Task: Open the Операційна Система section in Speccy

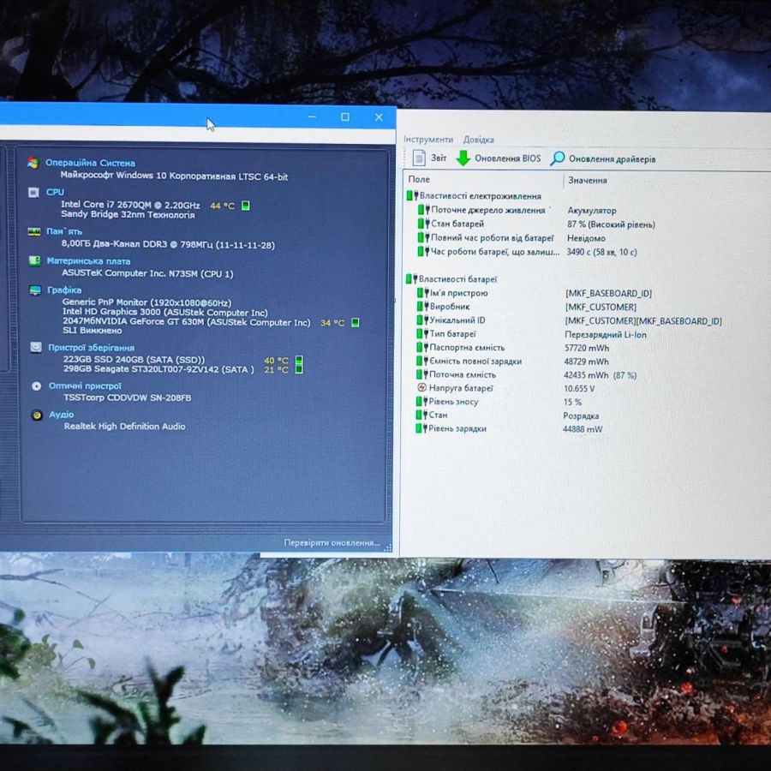Action: click(x=90, y=163)
